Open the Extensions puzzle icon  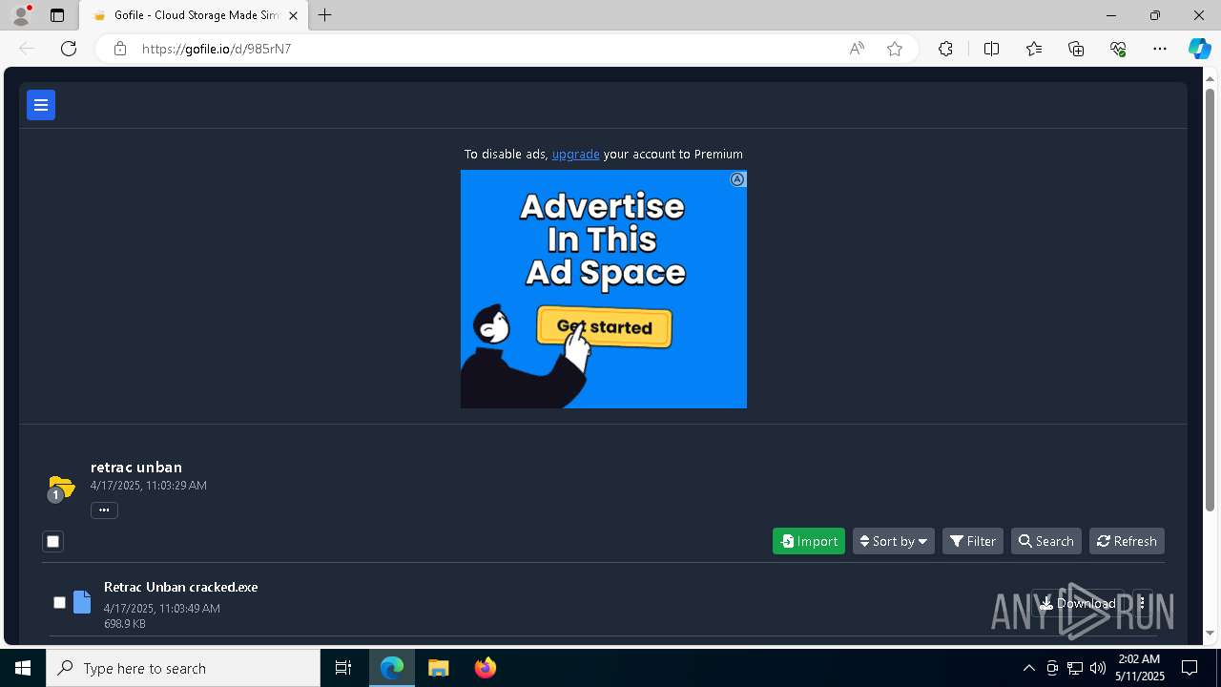(945, 49)
